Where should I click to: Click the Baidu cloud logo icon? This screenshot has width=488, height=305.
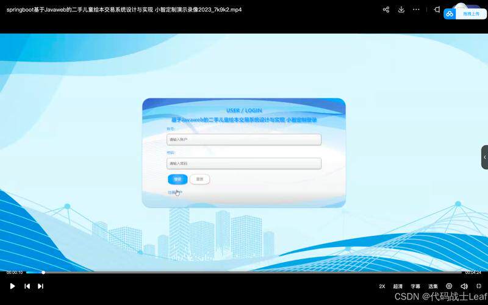pyautogui.click(x=450, y=13)
